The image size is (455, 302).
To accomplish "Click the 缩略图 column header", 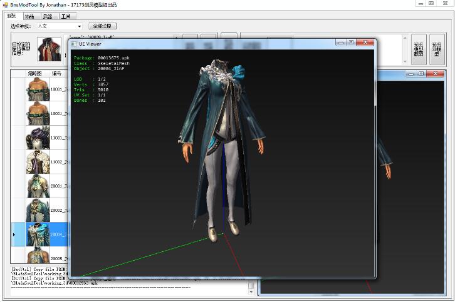I will (35, 73).
